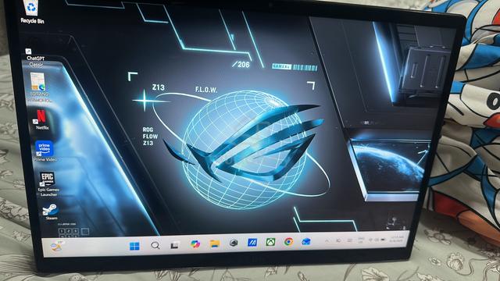This screenshot has height=281, width=500.
Task: Open the Xbox app on the taskbar
Action: tap(270, 242)
